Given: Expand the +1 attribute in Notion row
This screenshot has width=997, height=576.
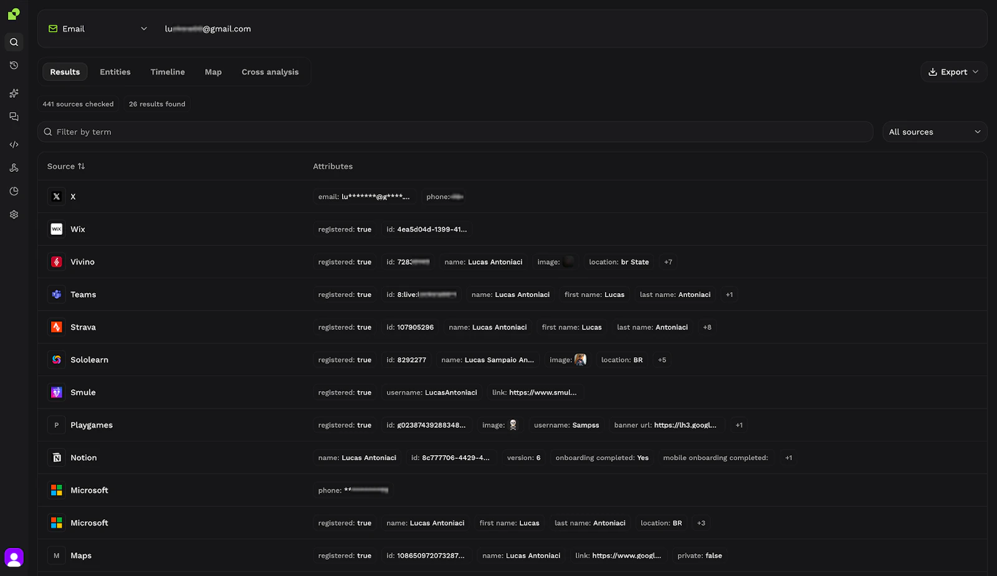Looking at the screenshot, I should pyautogui.click(x=789, y=458).
